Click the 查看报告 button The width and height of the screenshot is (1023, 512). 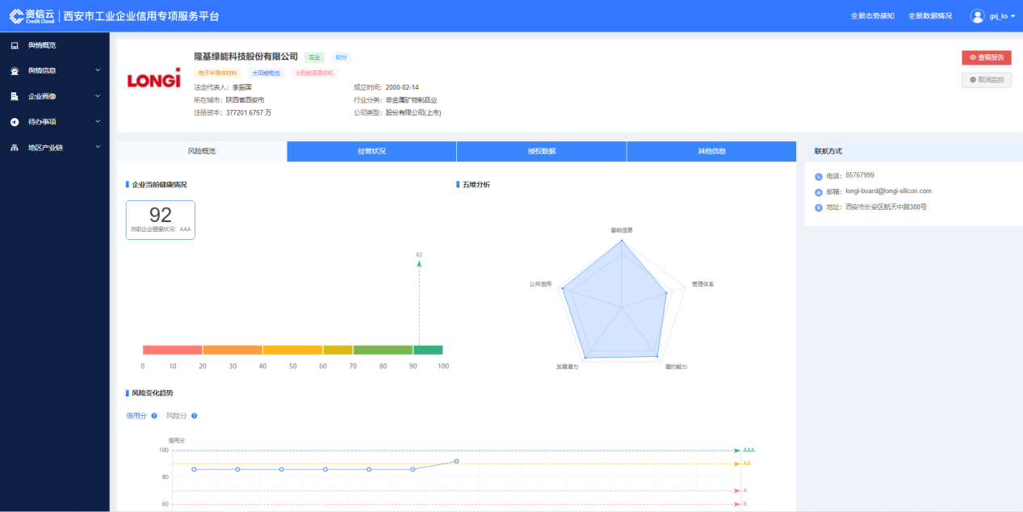[987, 57]
